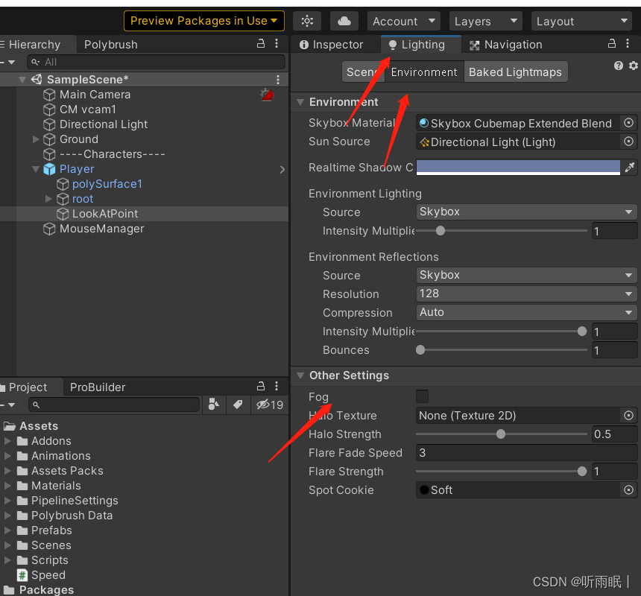
Task: Expand the root object under Player
Action: pyautogui.click(x=48, y=199)
